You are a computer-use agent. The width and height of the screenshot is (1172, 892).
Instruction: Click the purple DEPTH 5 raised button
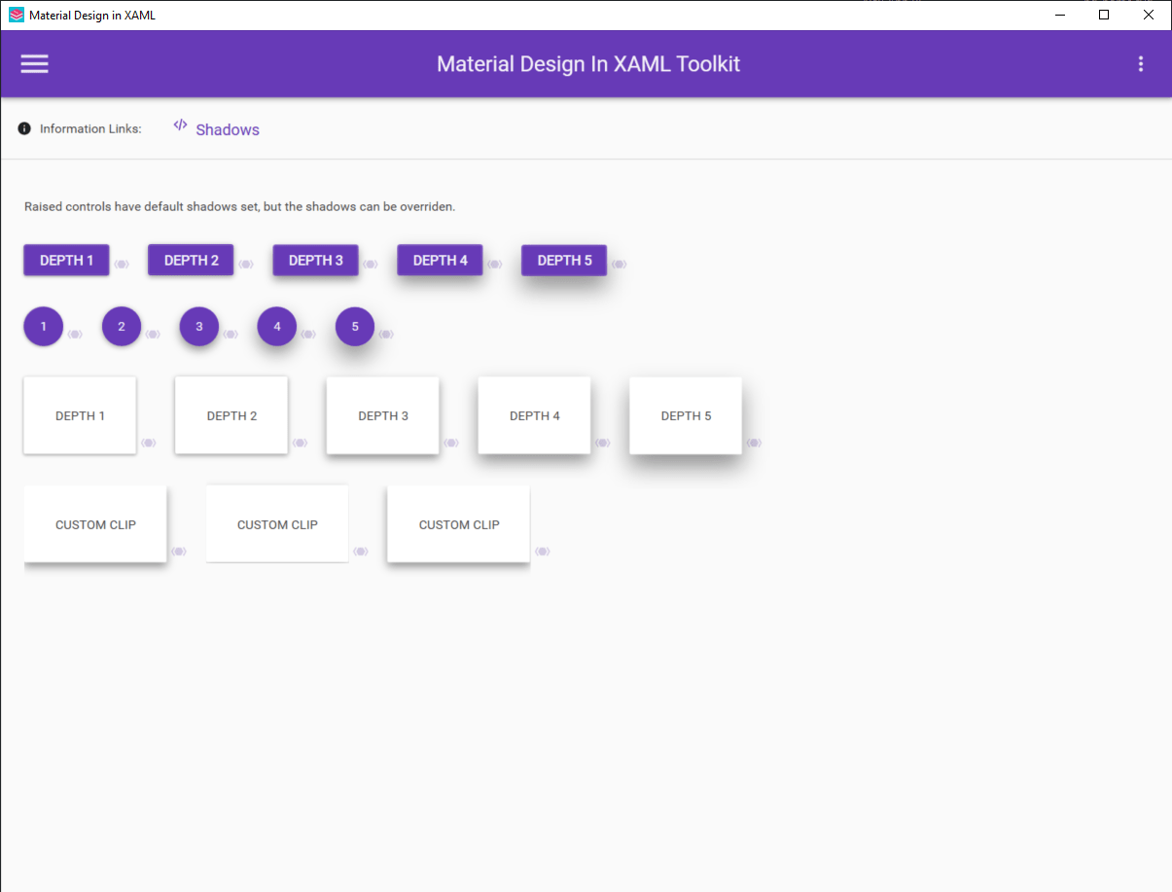564,260
